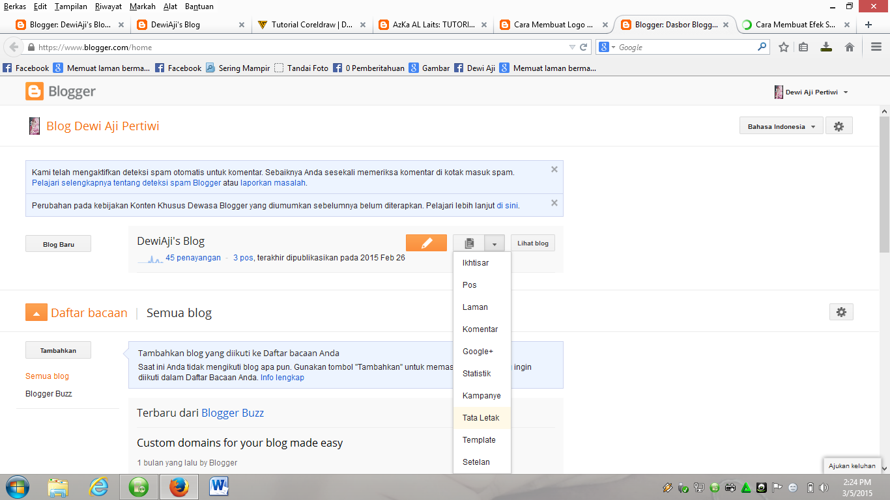The image size is (890, 500).
Task: Open Template menu entry
Action: (482, 440)
